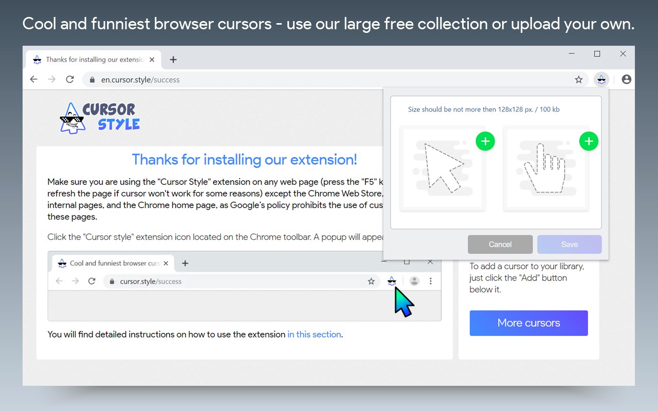The image size is (658, 411).
Task: Open a new tab with the plus icon
Action: (173, 60)
